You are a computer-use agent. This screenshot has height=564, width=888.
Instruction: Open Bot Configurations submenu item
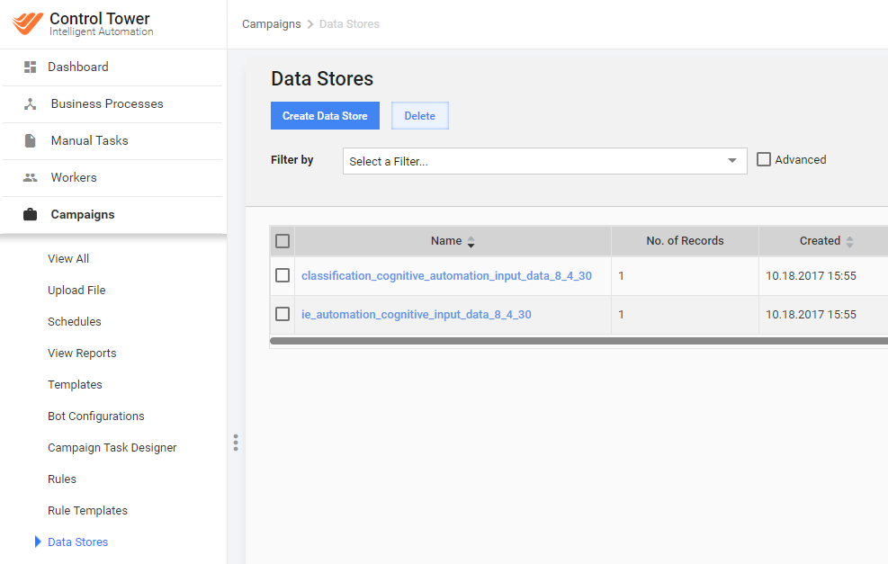[95, 416]
